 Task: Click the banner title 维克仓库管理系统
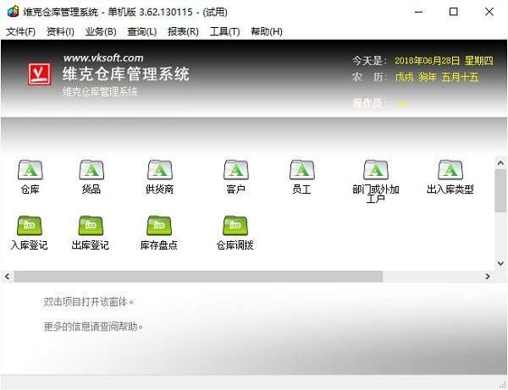[125, 74]
